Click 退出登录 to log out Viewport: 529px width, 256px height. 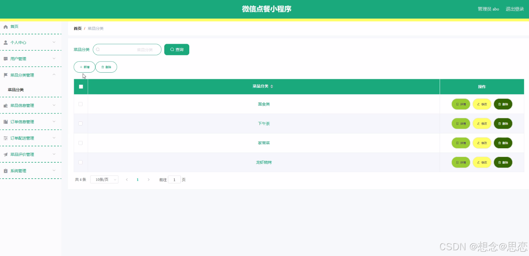click(x=515, y=9)
